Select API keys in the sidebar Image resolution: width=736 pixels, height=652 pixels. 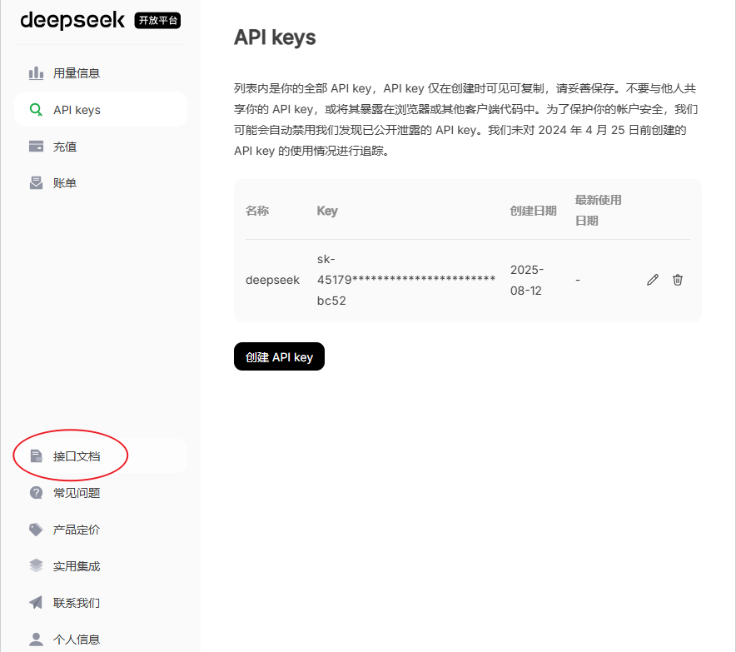tap(101, 109)
